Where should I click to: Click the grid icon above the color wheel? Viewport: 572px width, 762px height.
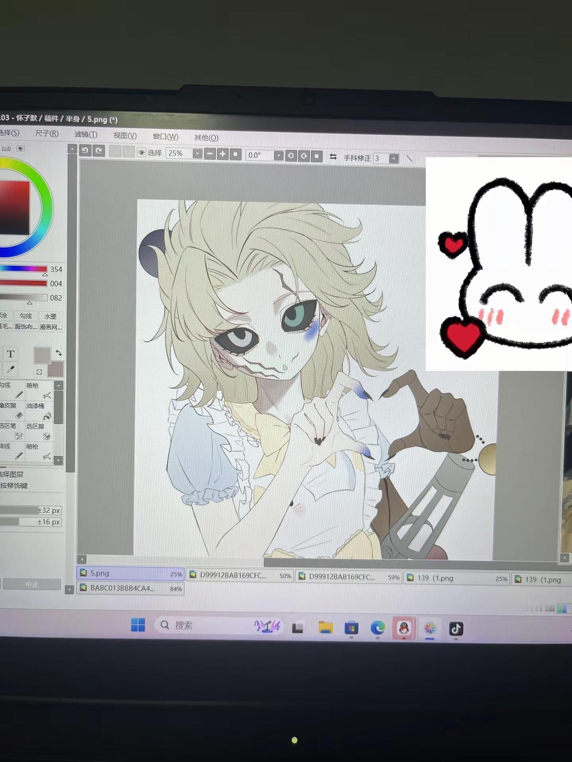pos(6,148)
